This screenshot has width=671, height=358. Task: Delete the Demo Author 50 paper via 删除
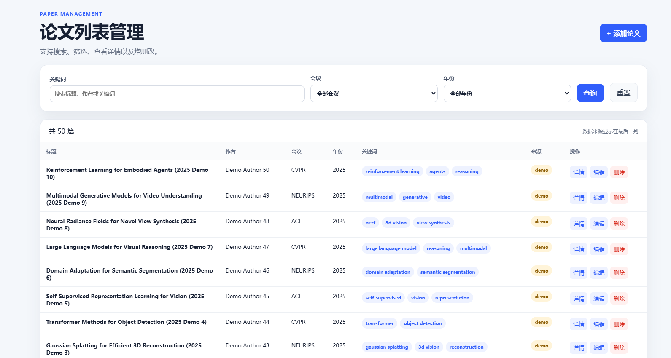pos(619,172)
